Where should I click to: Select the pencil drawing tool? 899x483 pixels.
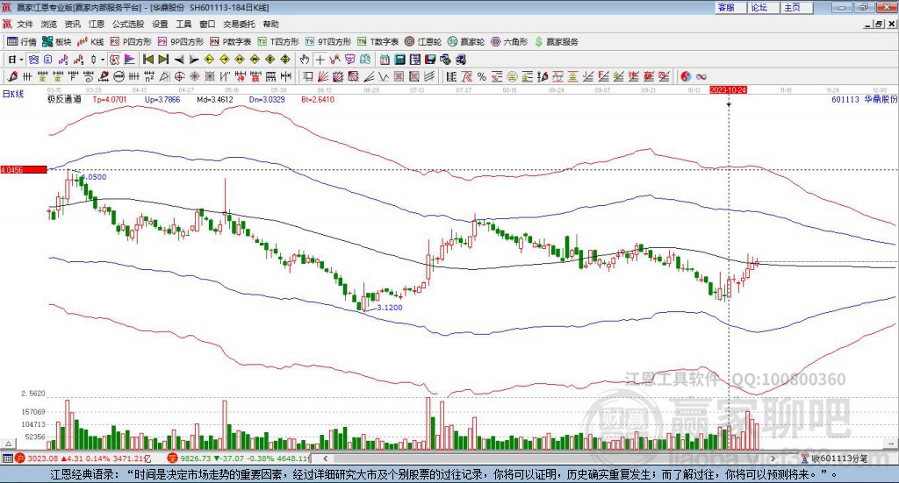click(12, 76)
